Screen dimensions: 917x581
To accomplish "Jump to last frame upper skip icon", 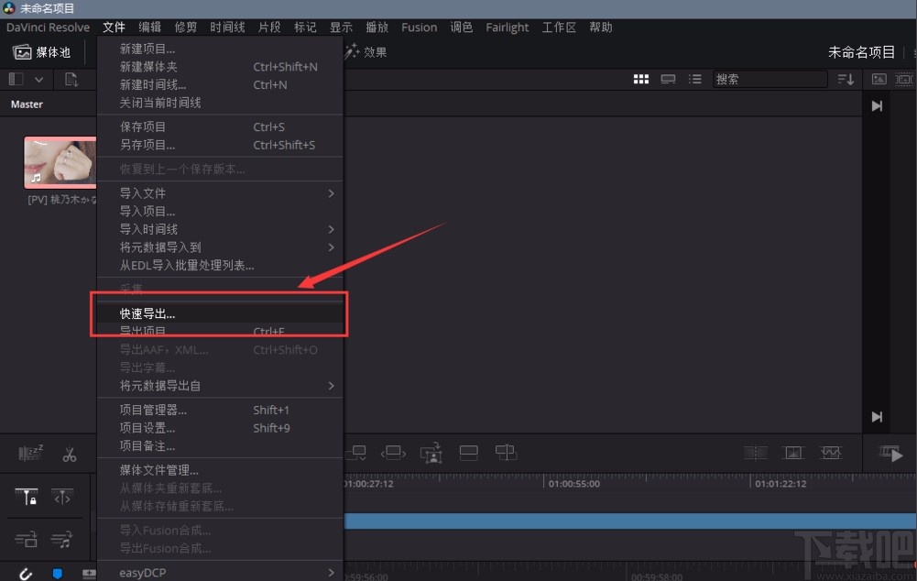I will 877,106.
